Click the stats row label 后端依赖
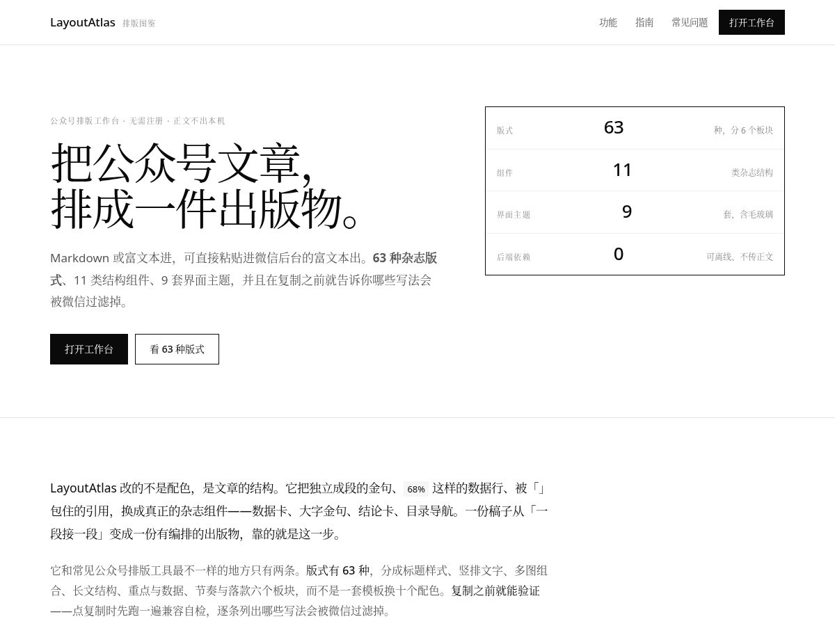This screenshot has width=835, height=626. (514, 257)
